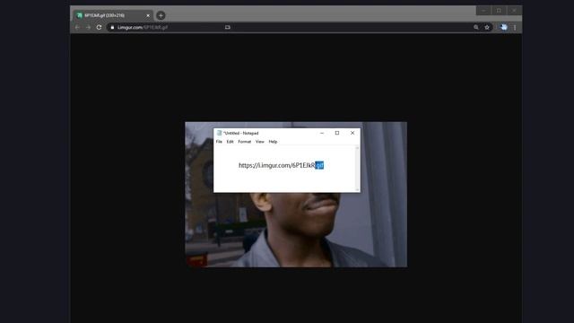Screen dimensions: 574x323
Task: Click the highlighted 'gif' text in Notepad
Action: coord(319,165)
